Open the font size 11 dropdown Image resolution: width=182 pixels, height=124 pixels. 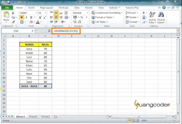45,13
